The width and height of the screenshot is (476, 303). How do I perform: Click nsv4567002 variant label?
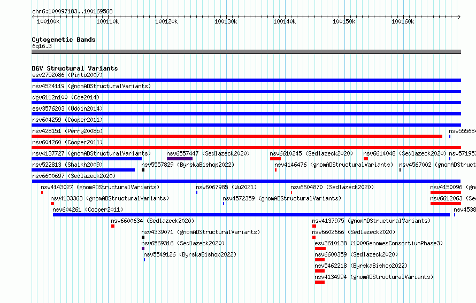pyautogui.click(x=437, y=165)
